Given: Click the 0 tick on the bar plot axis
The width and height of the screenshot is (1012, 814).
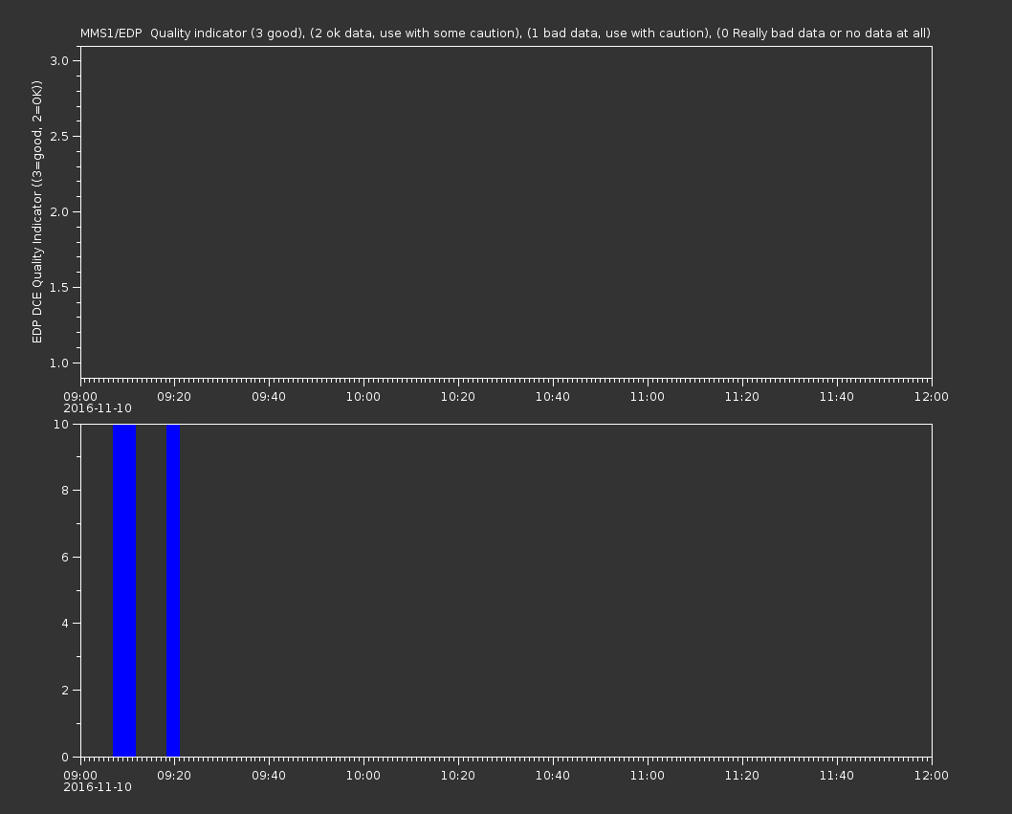Looking at the screenshot, I should point(65,757).
